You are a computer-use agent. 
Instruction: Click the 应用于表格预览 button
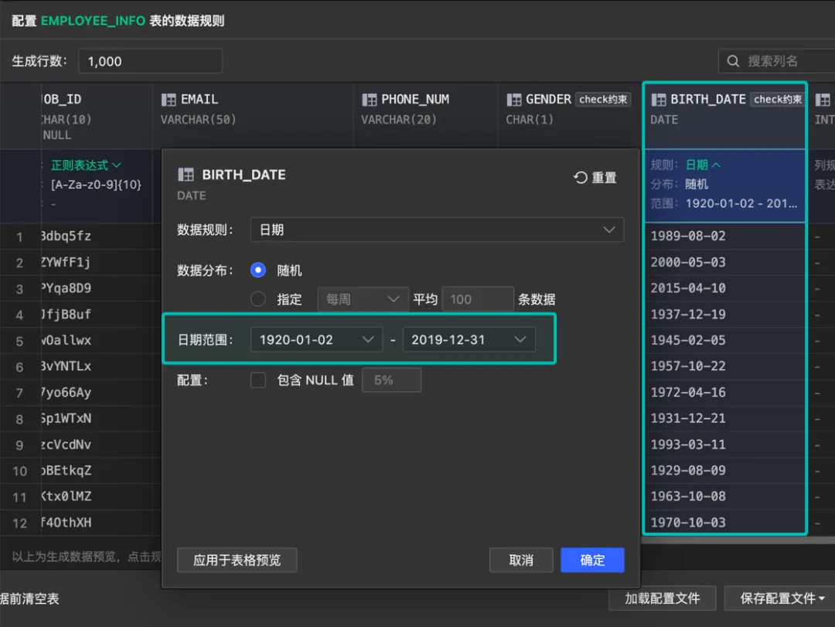point(237,560)
